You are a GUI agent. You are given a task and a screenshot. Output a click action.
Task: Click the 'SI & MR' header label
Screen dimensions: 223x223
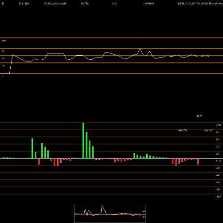[x=24, y=4]
